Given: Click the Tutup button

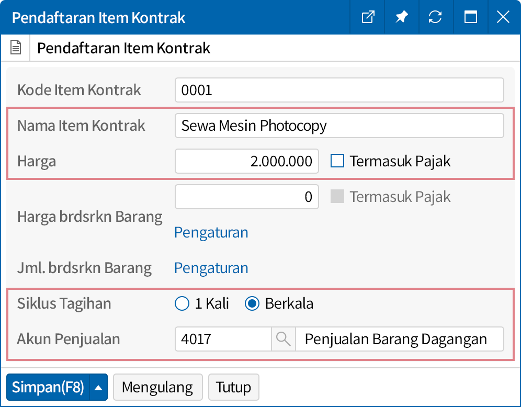Looking at the screenshot, I should [x=233, y=388].
